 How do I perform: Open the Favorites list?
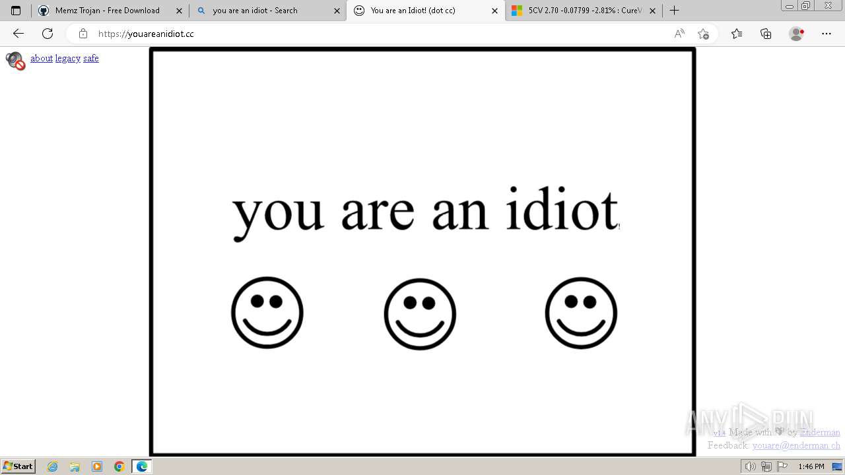click(737, 34)
